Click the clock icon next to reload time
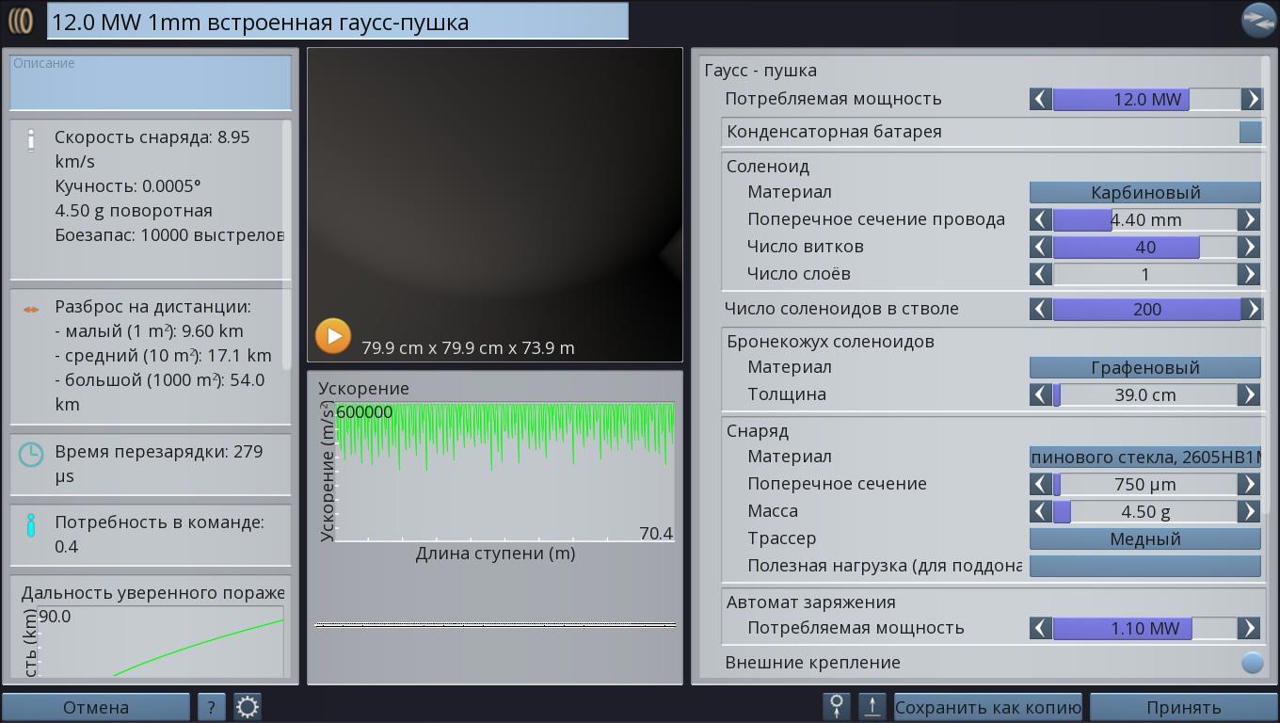This screenshot has width=1280, height=723. coord(31,455)
